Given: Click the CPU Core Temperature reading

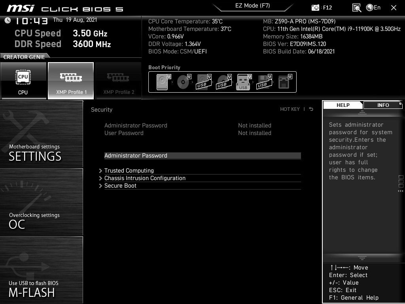Looking at the screenshot, I should point(185,21).
